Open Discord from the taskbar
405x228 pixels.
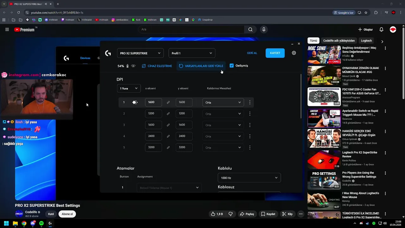point(33,223)
